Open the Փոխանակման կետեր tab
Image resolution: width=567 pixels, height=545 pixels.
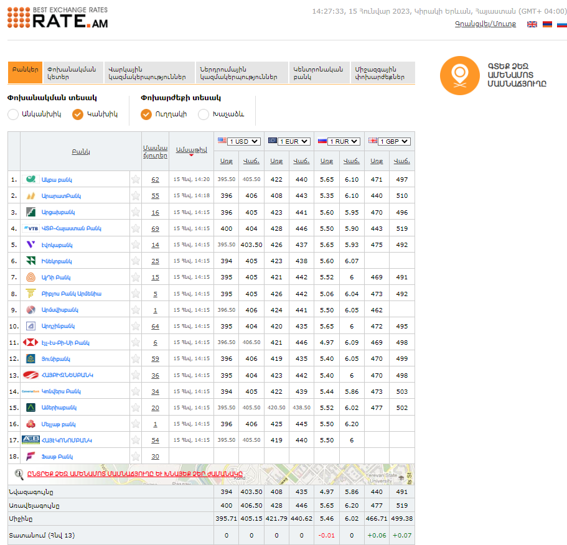[73, 73]
